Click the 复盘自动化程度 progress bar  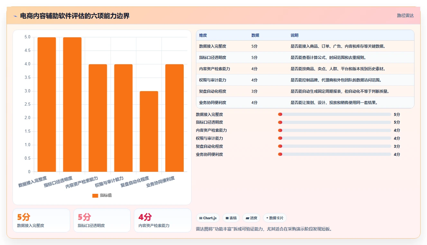point(335,146)
